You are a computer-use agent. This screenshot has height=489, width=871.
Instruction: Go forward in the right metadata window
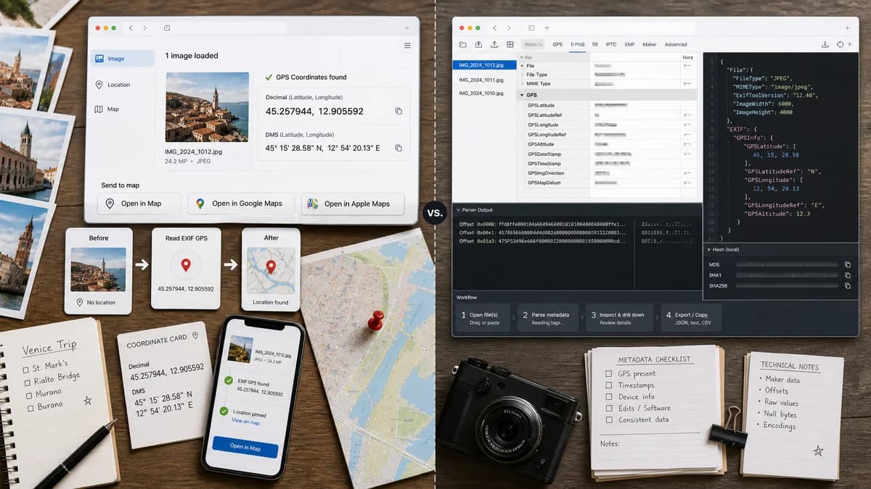tap(510, 28)
